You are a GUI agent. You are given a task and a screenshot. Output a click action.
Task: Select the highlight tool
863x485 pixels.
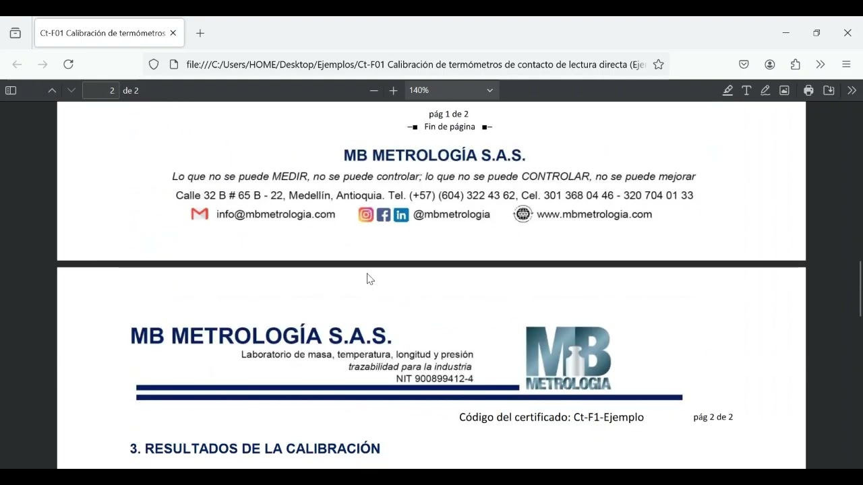727,90
